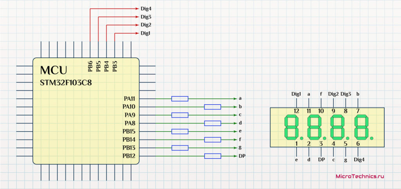The image size is (401, 189).
Task: Click Dig1 label at red arrow end
Action: click(x=146, y=33)
